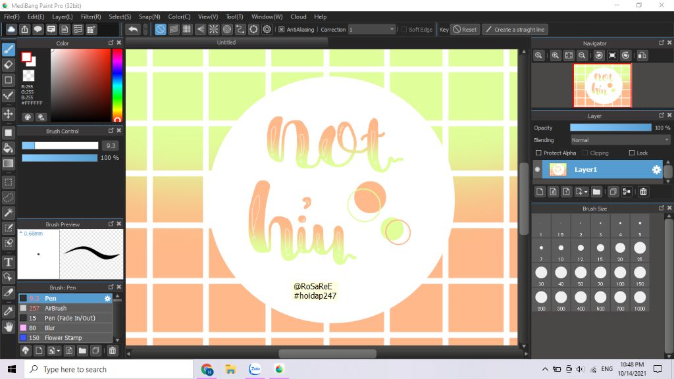Enable the radial snap guide
Viewport: 674px width, 379px height.
point(214,29)
